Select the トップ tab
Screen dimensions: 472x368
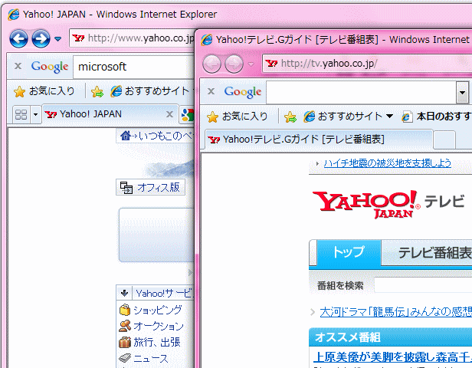point(349,253)
